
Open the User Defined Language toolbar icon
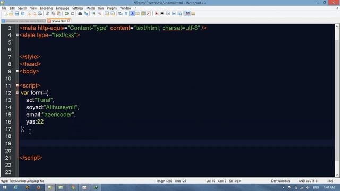[138, 14]
